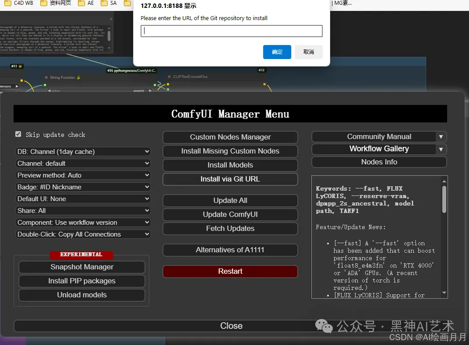Open the Badge: #ID Nickname dropdown
Viewport: 469px width, 345px height.
pos(83,187)
